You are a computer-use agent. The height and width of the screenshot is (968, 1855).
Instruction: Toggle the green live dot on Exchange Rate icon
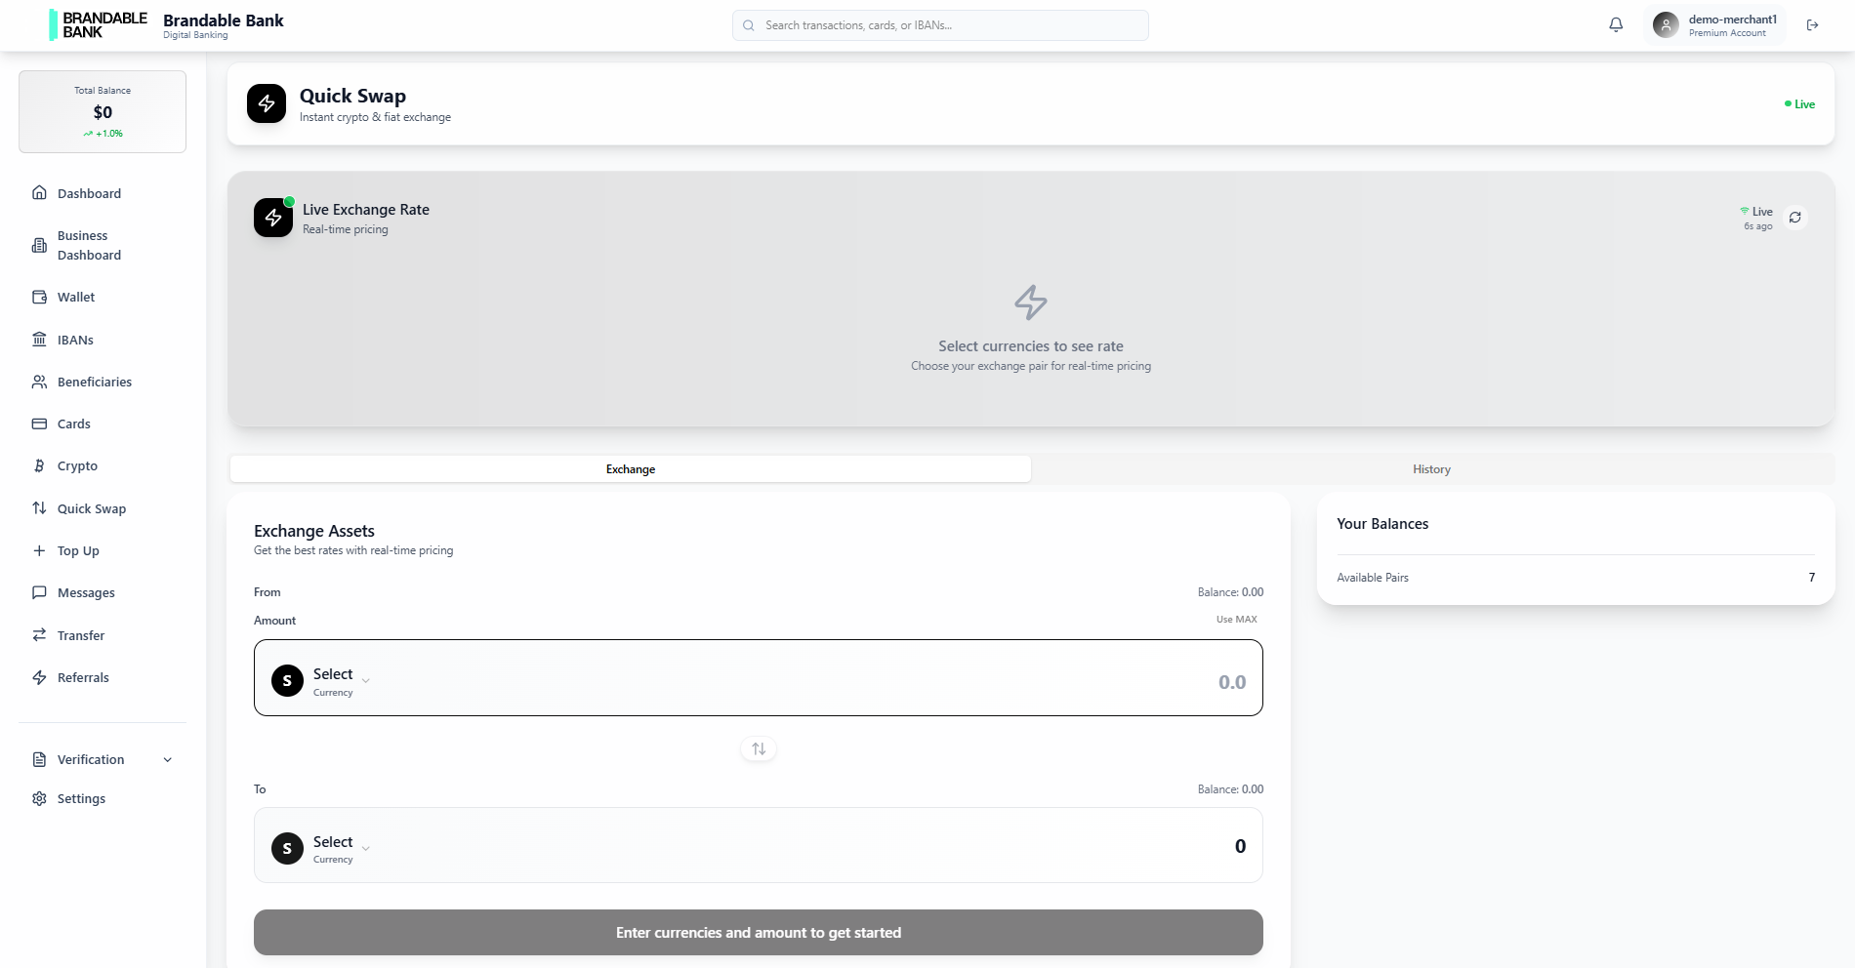pyautogui.click(x=289, y=202)
